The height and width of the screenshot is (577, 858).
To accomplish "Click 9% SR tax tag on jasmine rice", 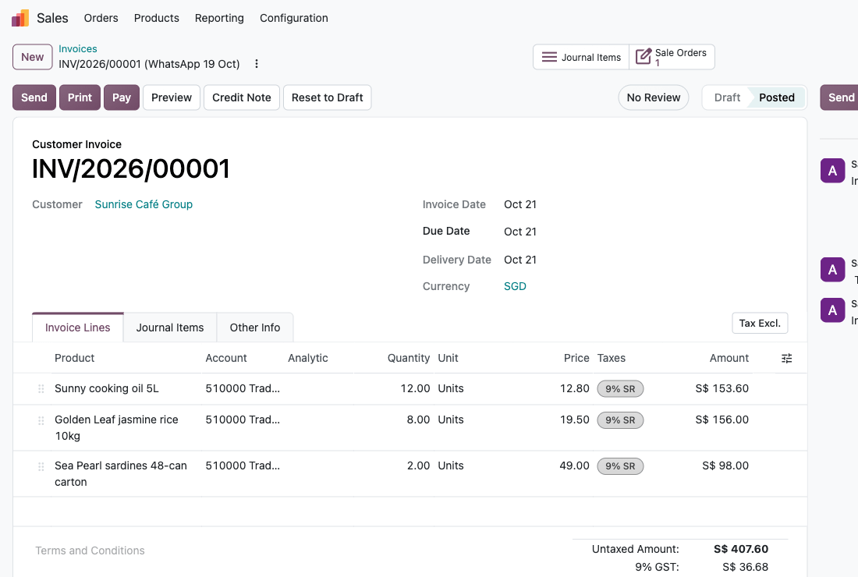I will (x=620, y=420).
